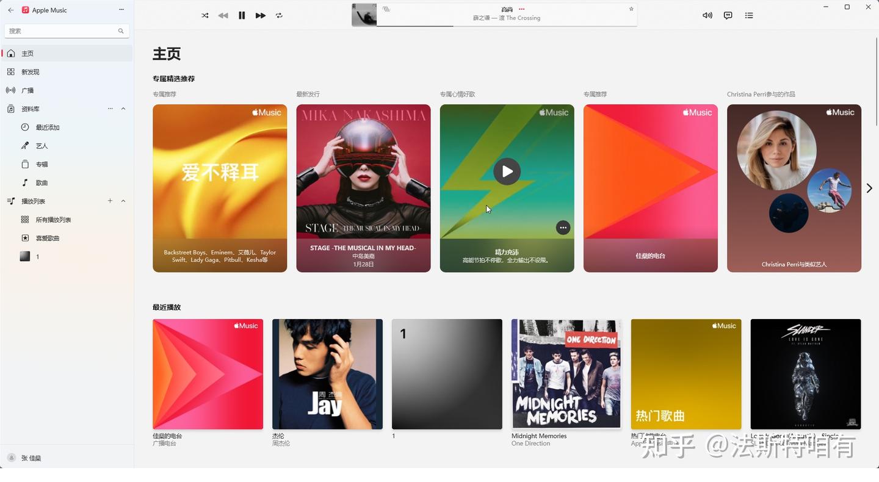This screenshot has width=879, height=482.
Task: Open the 热门歌曲 station cover
Action: click(x=686, y=374)
